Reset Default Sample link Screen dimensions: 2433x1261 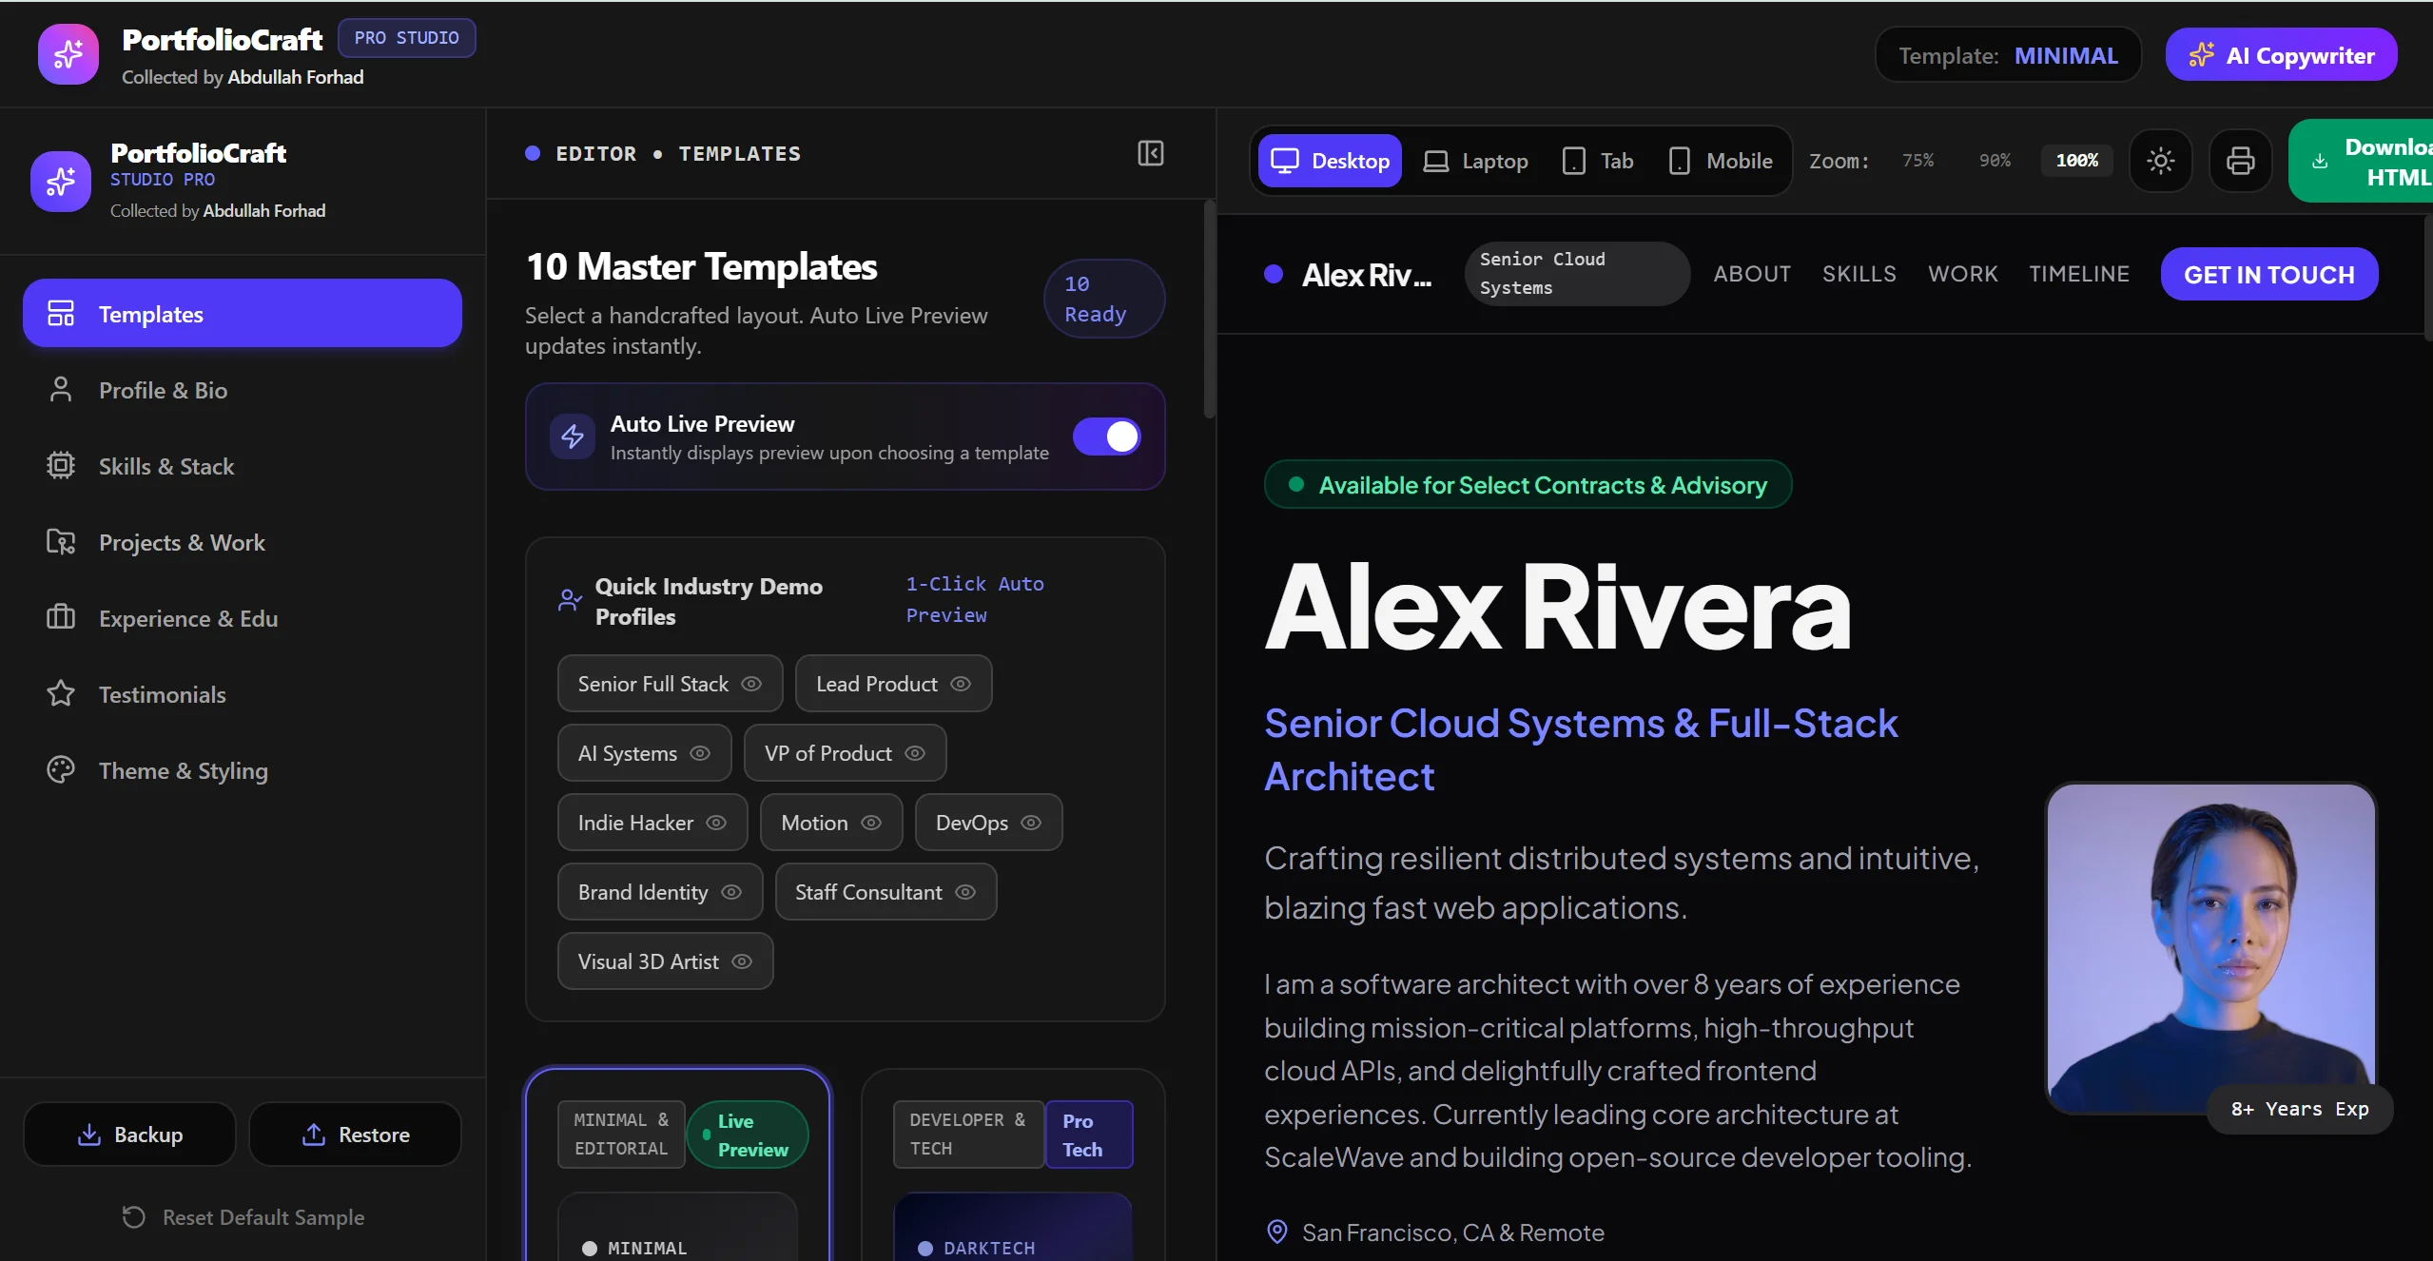(x=243, y=1216)
